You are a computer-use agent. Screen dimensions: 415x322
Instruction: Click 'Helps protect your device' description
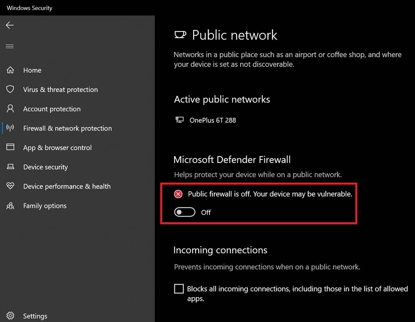[x=258, y=175]
